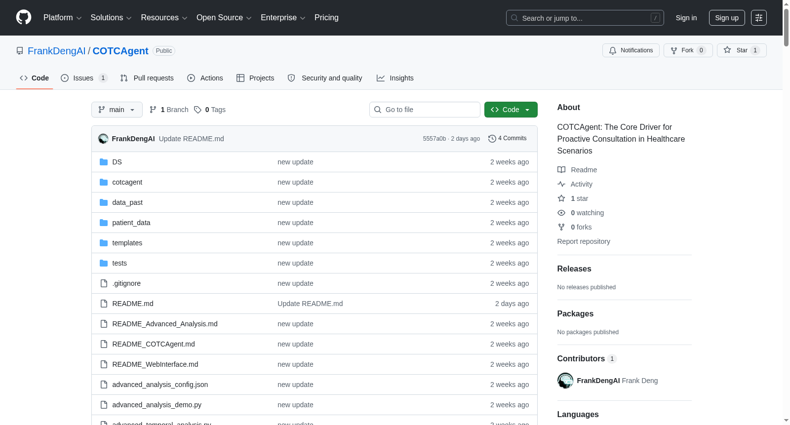The image size is (790, 425).
Task: Open advanced_analysis_demo.py file
Action: tap(157, 405)
